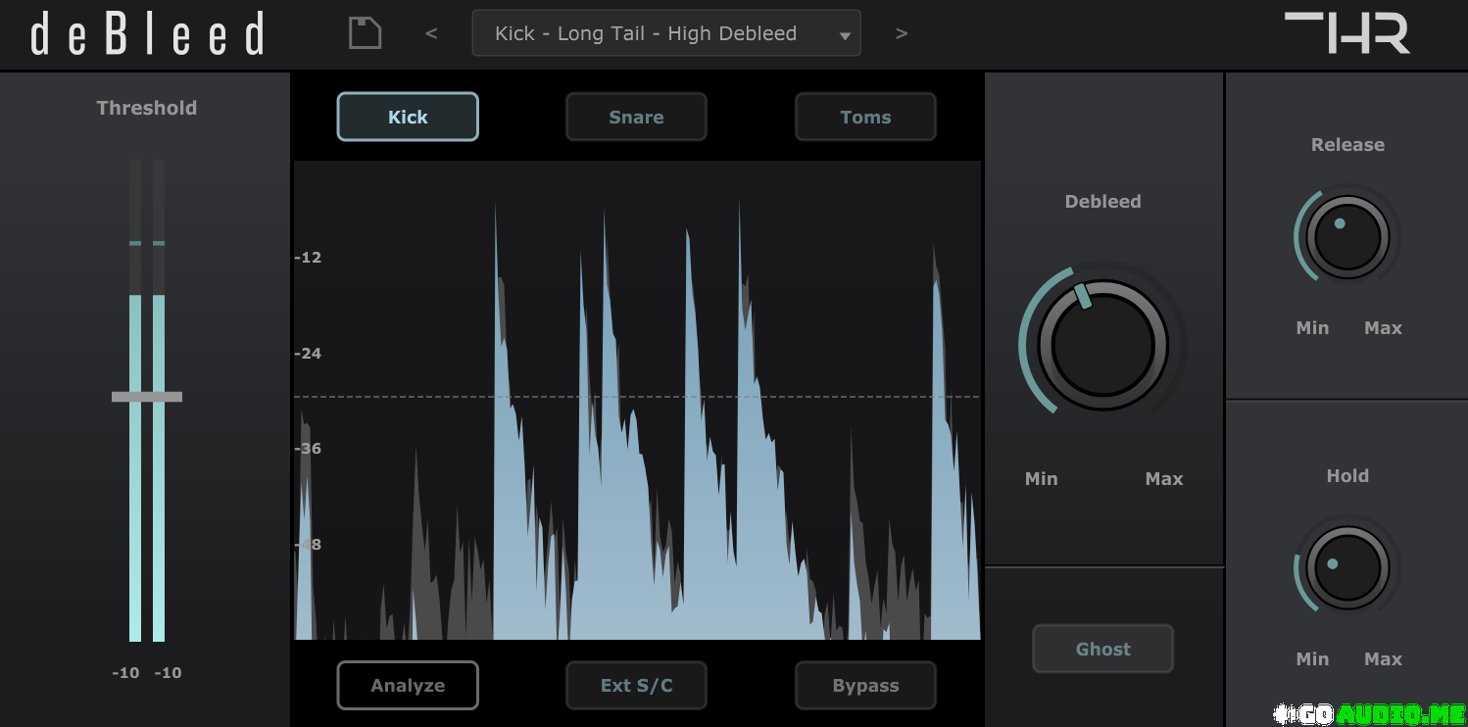Click the Debleed Max label
The image size is (1468, 727).
click(1164, 478)
